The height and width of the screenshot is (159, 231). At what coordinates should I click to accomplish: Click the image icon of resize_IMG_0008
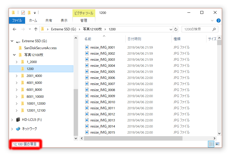pos(87,90)
